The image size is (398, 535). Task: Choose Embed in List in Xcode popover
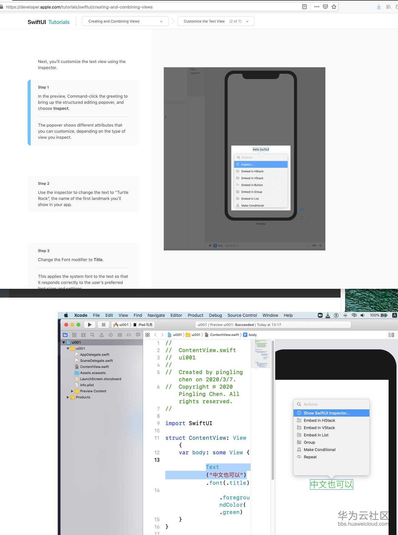331,435
